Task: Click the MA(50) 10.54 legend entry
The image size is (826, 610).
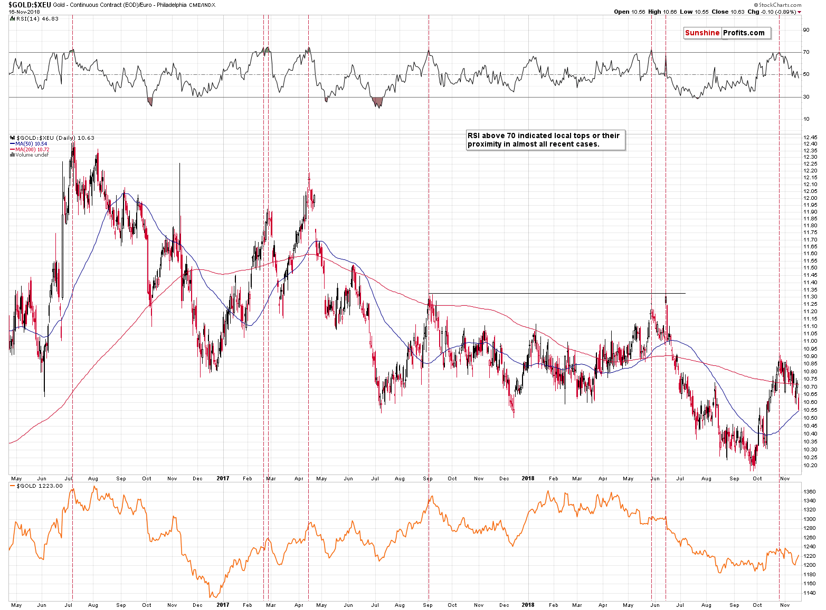Action: pyautogui.click(x=31, y=144)
